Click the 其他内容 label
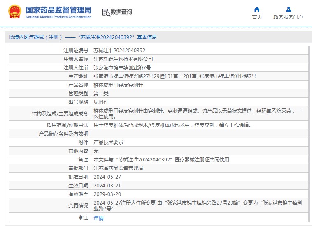312x228 pixels. pos(78,151)
